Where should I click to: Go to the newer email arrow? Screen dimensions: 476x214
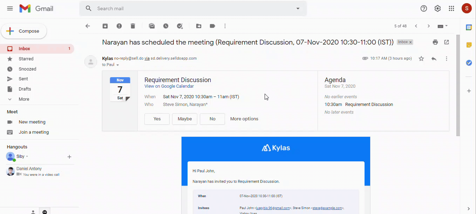pyautogui.click(x=416, y=26)
